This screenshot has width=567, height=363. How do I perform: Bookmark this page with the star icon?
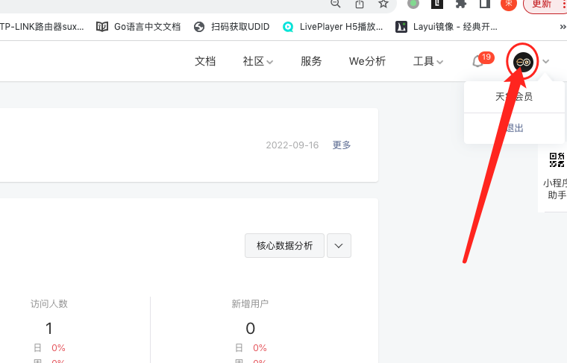[x=383, y=4]
